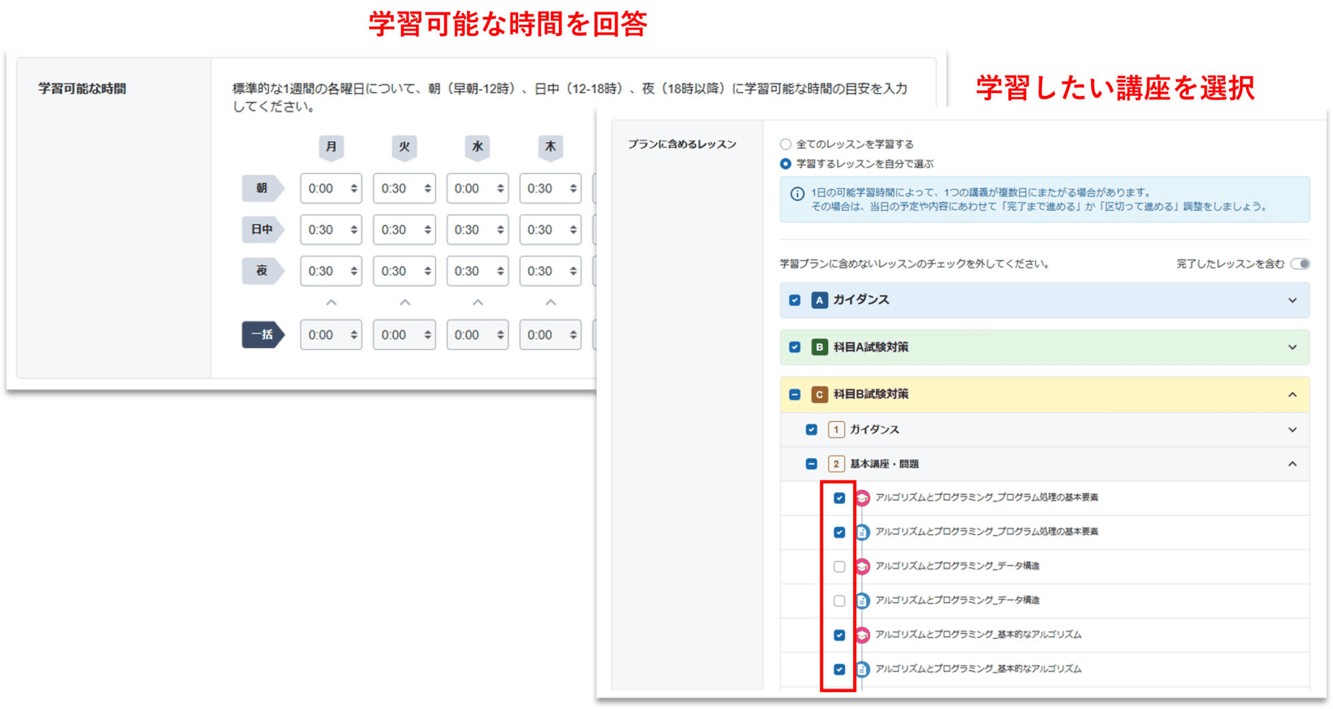Click the blue A badge beside ガイダンス
Viewport: 1333px width, 709px height.
pyautogui.click(x=819, y=300)
